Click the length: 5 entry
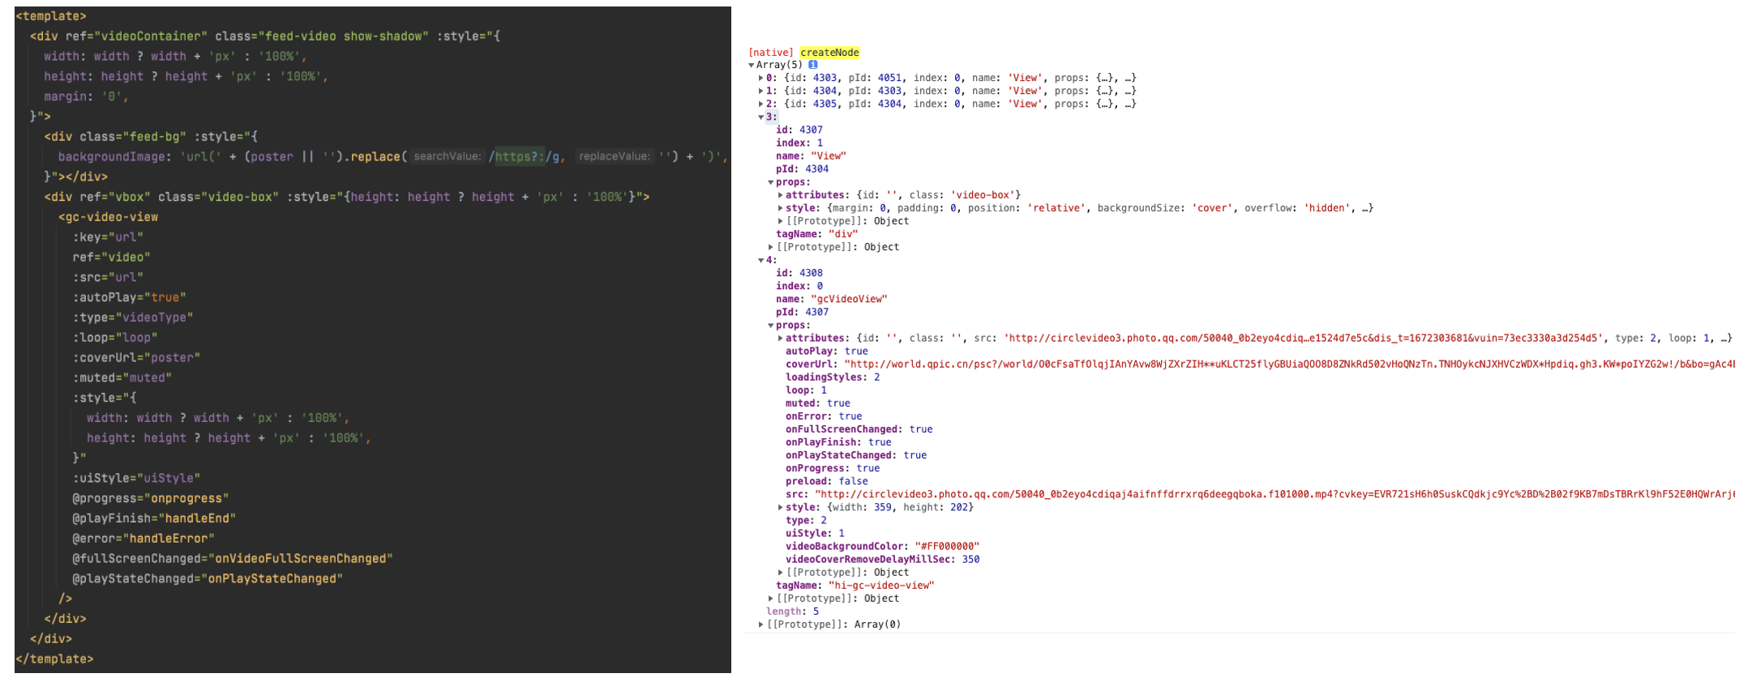The width and height of the screenshot is (1748, 682). tap(792, 612)
